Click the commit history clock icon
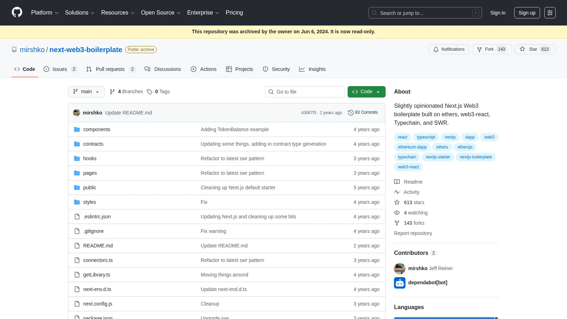The height and width of the screenshot is (319, 567). coord(351,112)
